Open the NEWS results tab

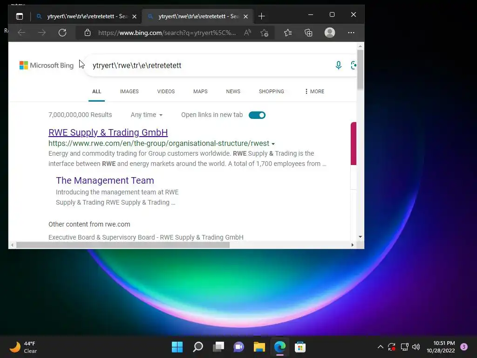point(233,91)
